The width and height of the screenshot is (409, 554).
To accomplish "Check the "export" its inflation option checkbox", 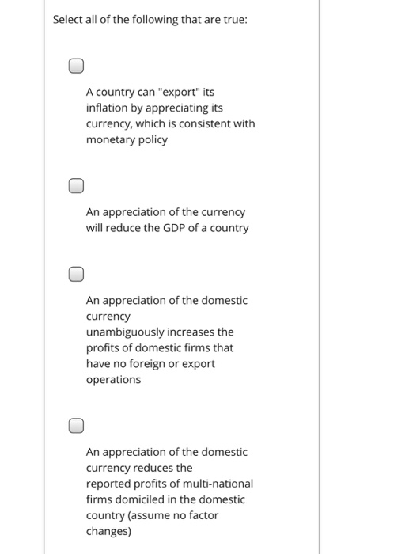I will click(76, 66).
